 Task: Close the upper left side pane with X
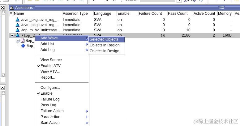point(2,8)
